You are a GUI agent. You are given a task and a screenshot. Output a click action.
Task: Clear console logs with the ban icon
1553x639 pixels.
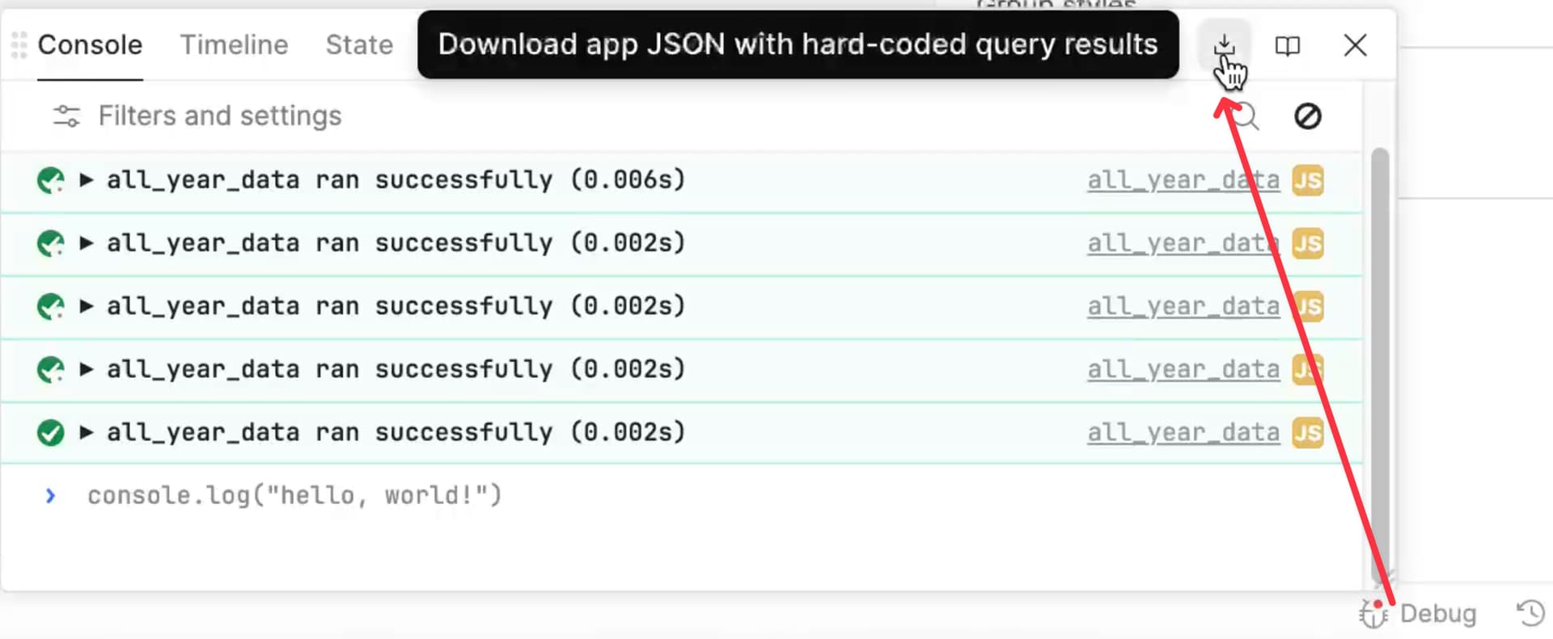click(1307, 116)
